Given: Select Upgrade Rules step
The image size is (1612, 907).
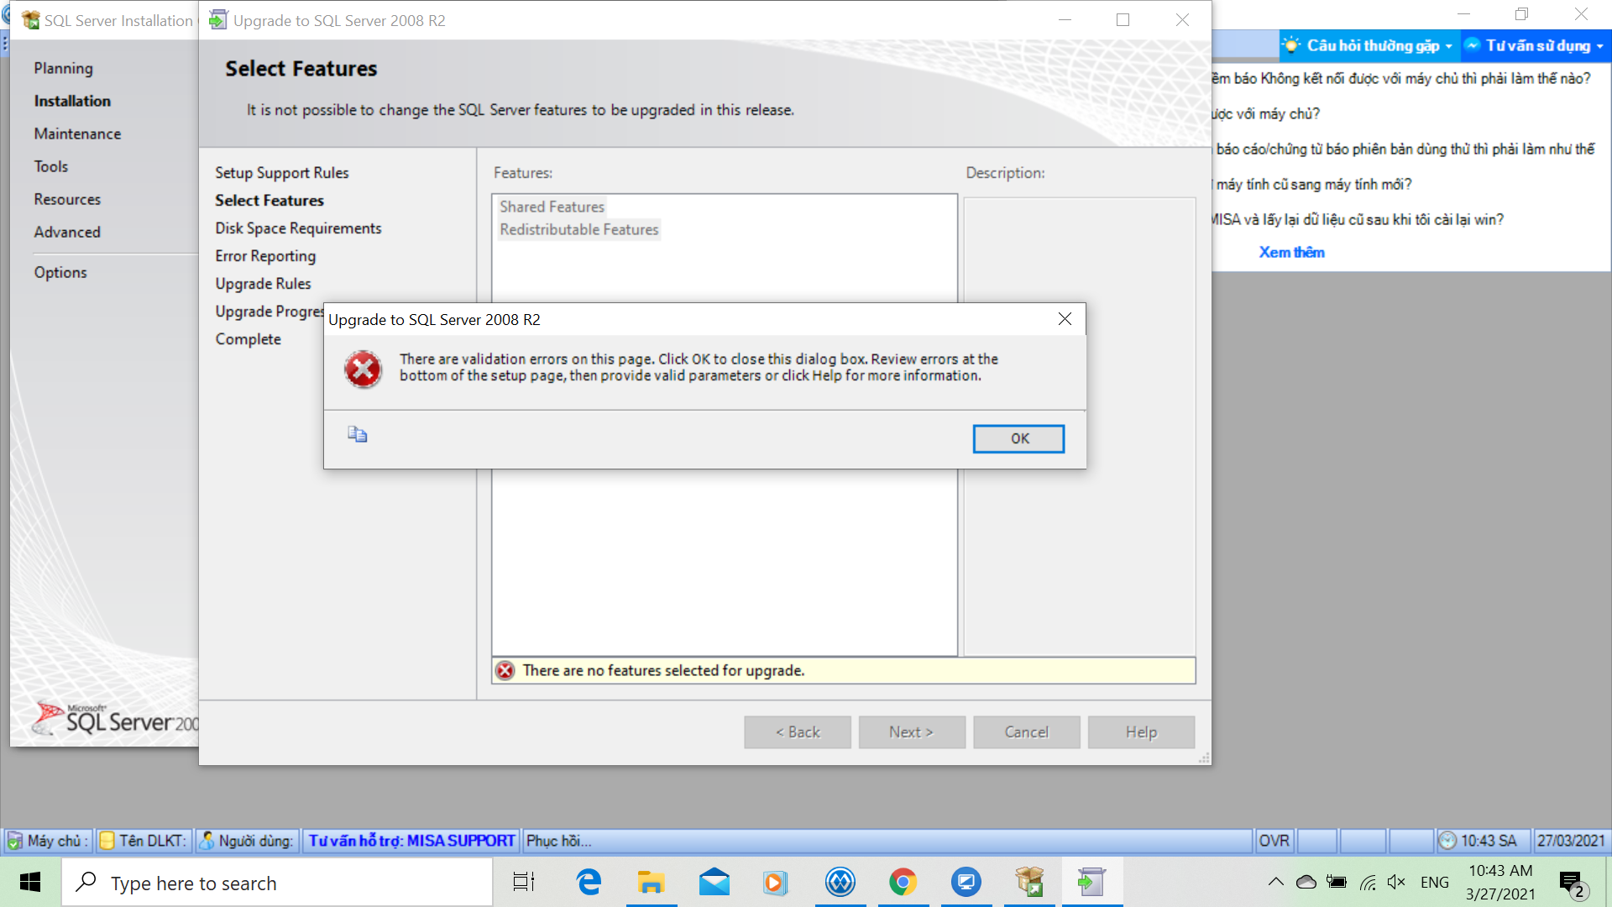Looking at the screenshot, I should coord(263,283).
